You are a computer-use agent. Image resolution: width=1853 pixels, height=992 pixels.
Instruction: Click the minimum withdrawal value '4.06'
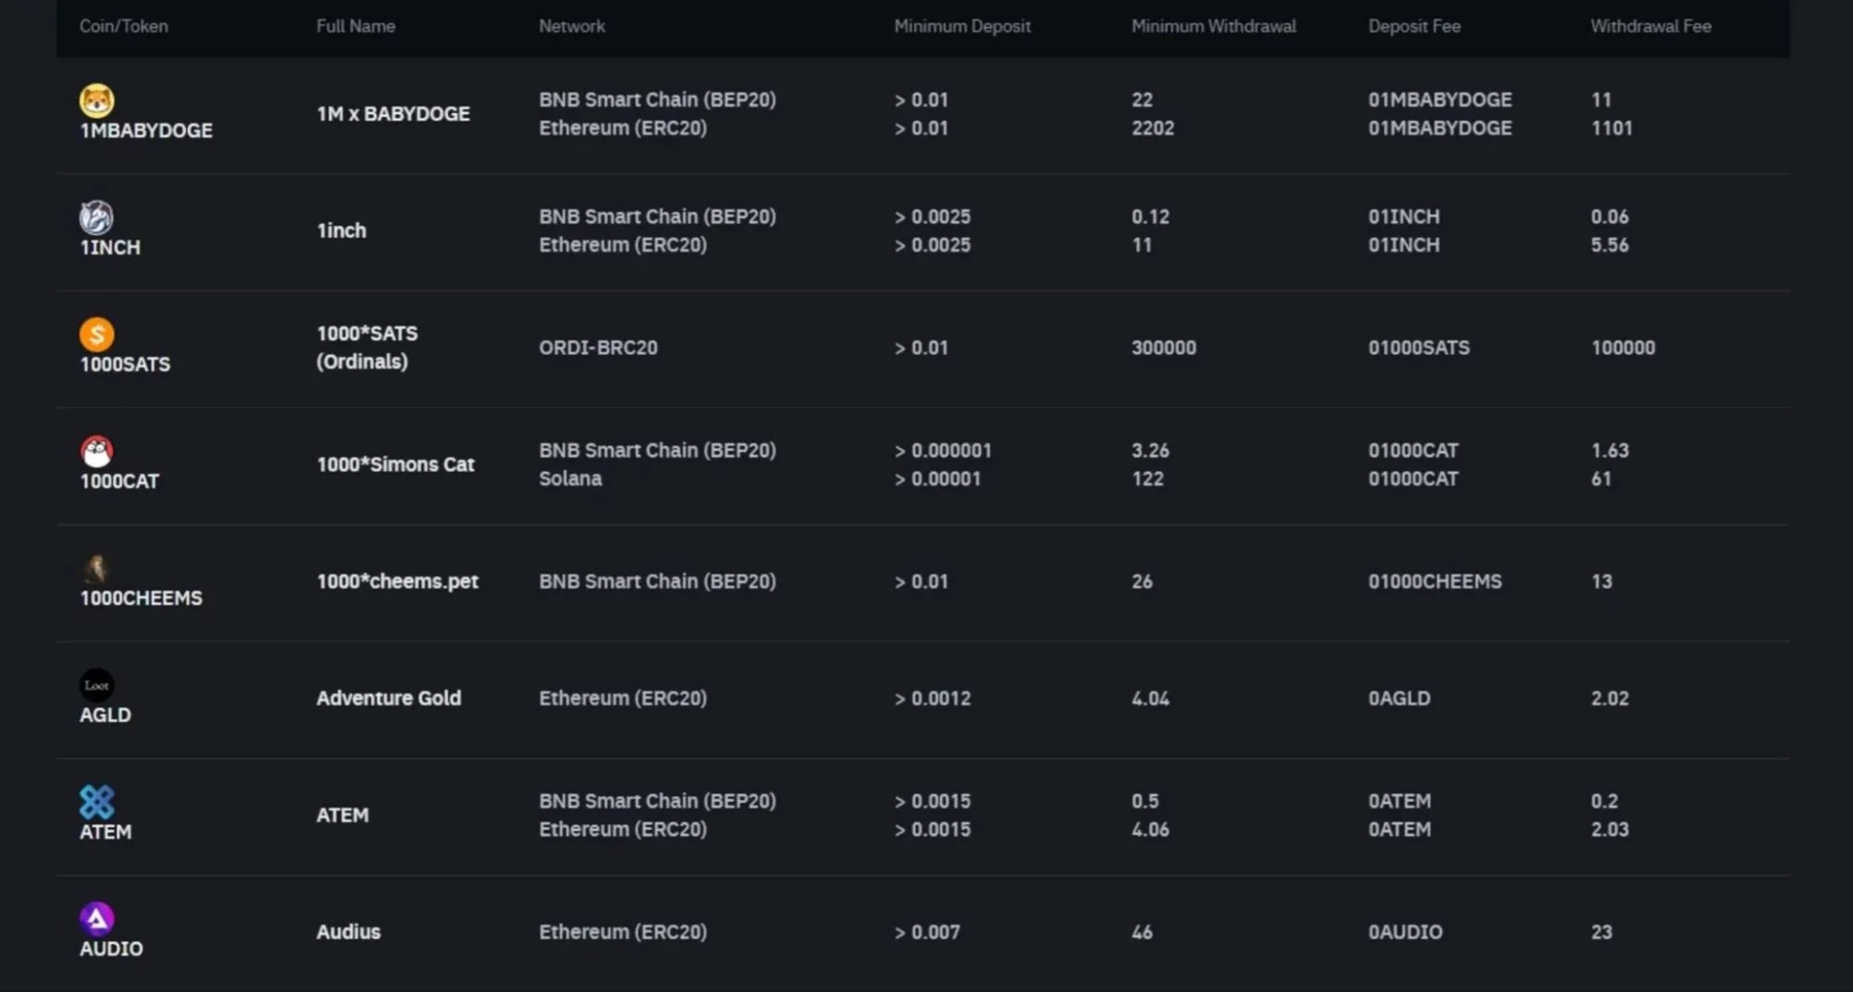click(1150, 829)
